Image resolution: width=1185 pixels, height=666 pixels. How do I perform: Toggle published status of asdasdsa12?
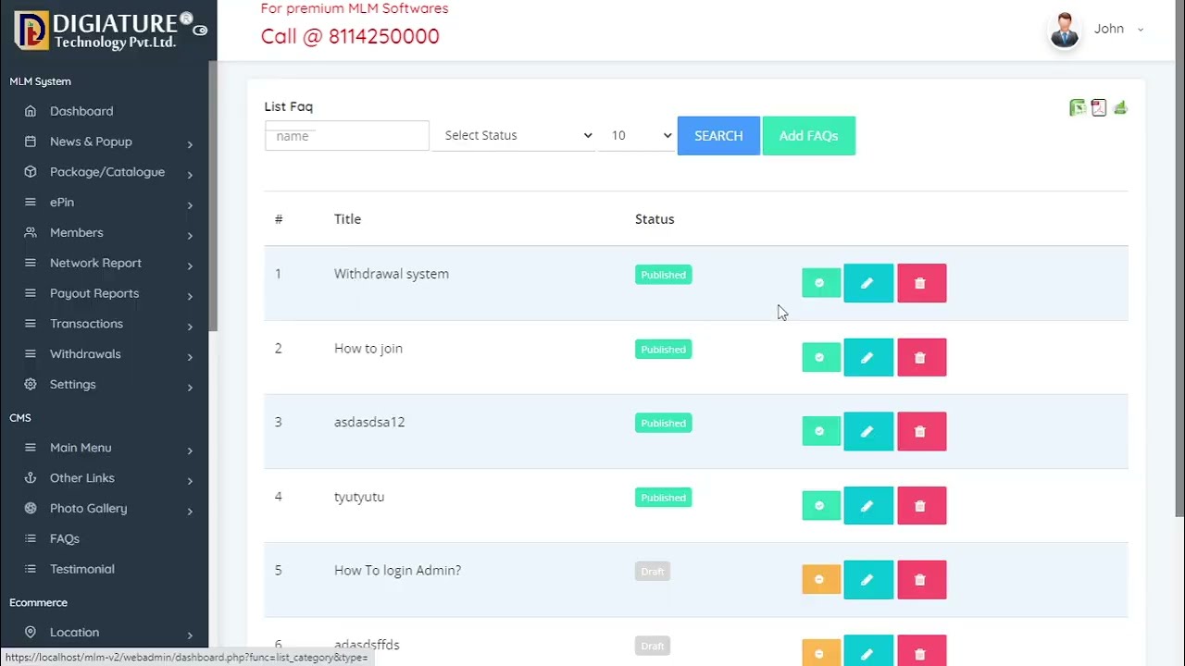(820, 431)
